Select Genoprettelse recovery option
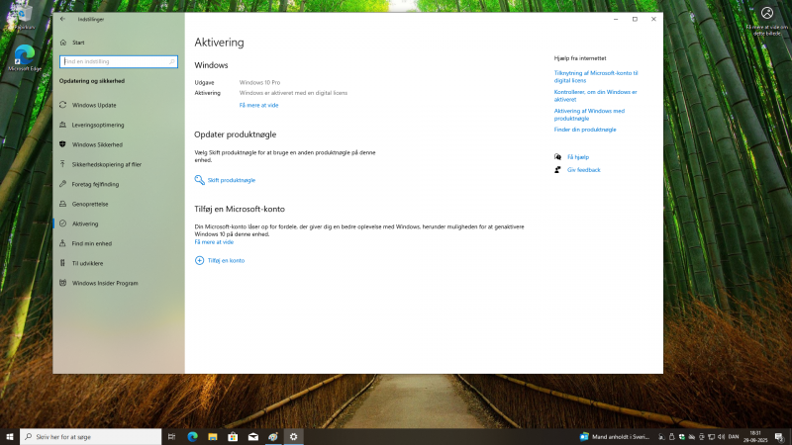 pyautogui.click(x=90, y=204)
